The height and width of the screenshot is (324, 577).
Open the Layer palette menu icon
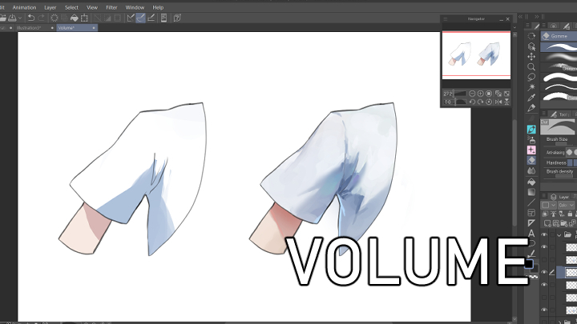pos(544,197)
